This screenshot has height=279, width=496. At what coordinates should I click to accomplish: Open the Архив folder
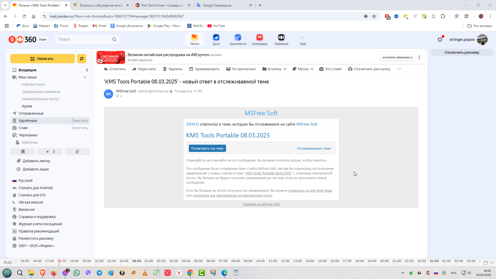(x=27, y=106)
